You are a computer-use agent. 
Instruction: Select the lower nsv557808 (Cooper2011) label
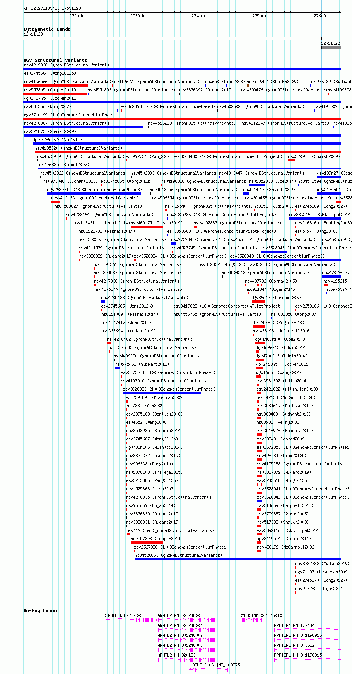tap(157, 539)
